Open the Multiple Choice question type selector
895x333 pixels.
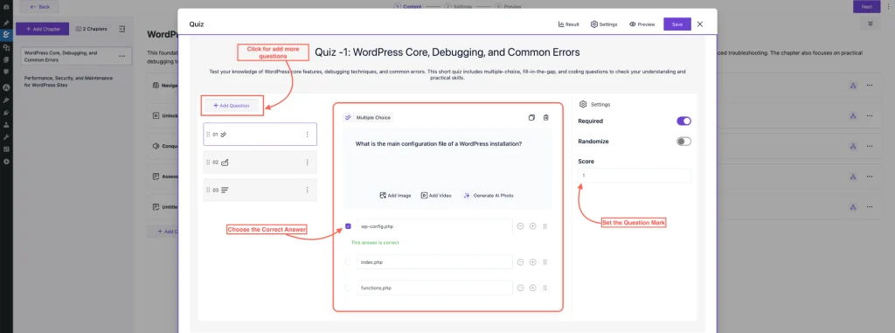368,118
